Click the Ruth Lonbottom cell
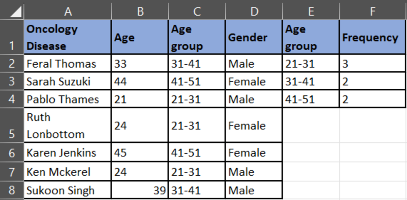The image size is (407, 200). (68, 125)
